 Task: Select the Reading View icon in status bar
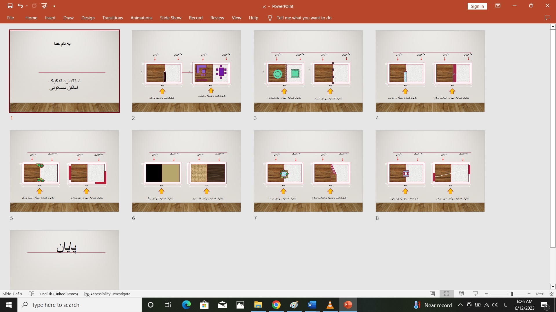tap(461, 294)
